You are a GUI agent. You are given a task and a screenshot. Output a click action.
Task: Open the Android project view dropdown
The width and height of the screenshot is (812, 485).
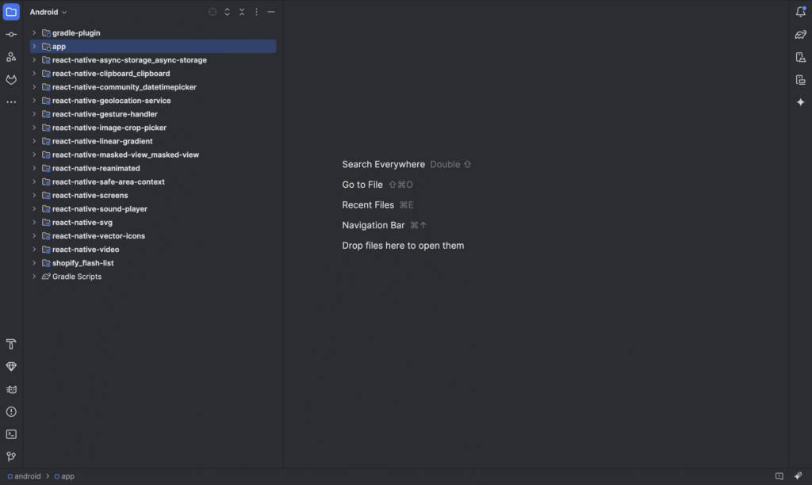click(x=48, y=12)
